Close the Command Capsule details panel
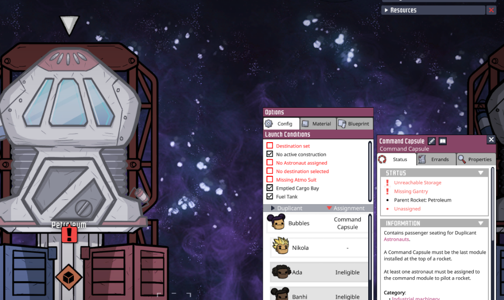The height and width of the screenshot is (300, 504). 491,139
